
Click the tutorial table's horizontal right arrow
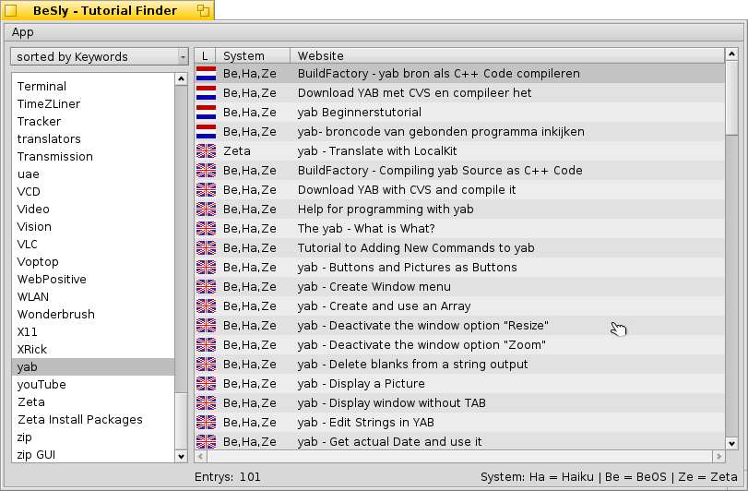[718, 457]
